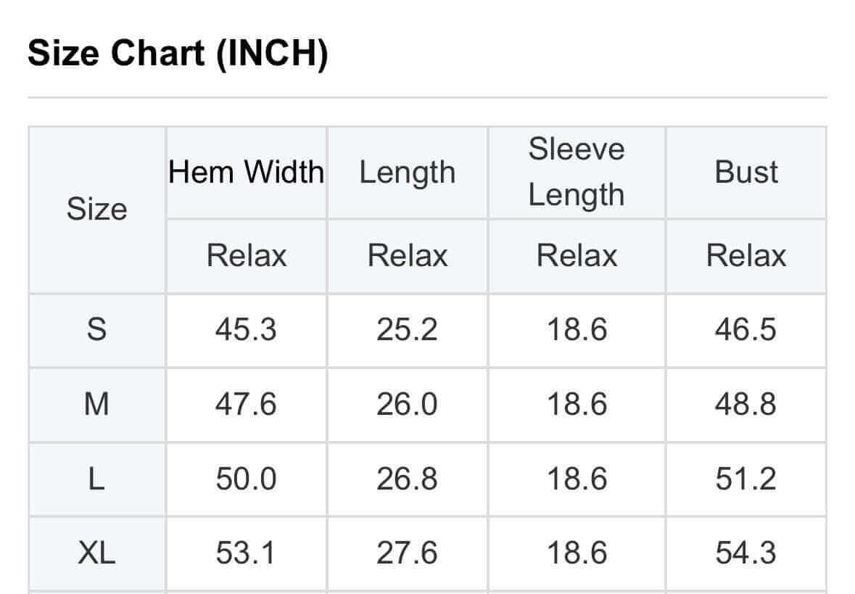
Task: Click the 26.0 length cell
Action: tap(407, 404)
